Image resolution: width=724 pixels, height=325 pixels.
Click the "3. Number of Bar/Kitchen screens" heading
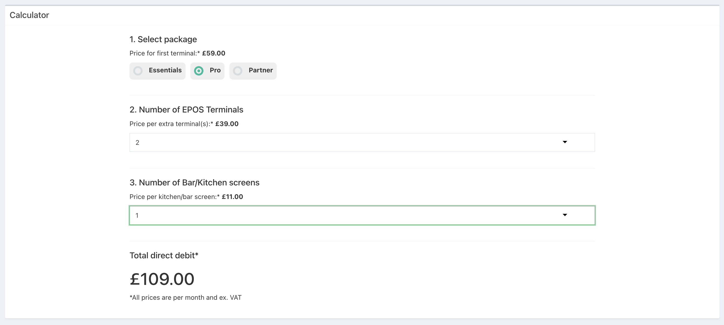194,183
